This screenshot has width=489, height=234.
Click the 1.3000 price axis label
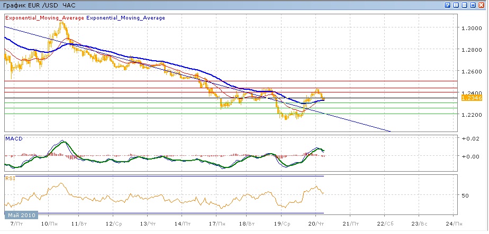[471, 28]
